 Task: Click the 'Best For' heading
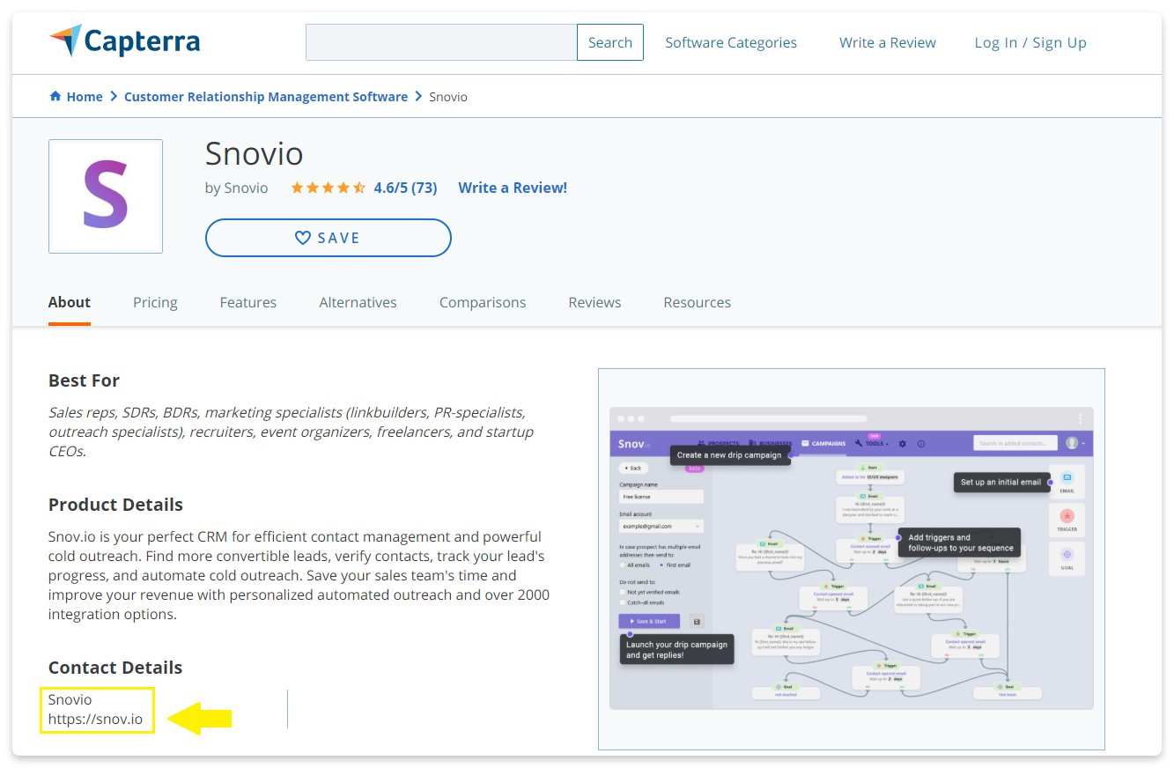click(x=84, y=380)
